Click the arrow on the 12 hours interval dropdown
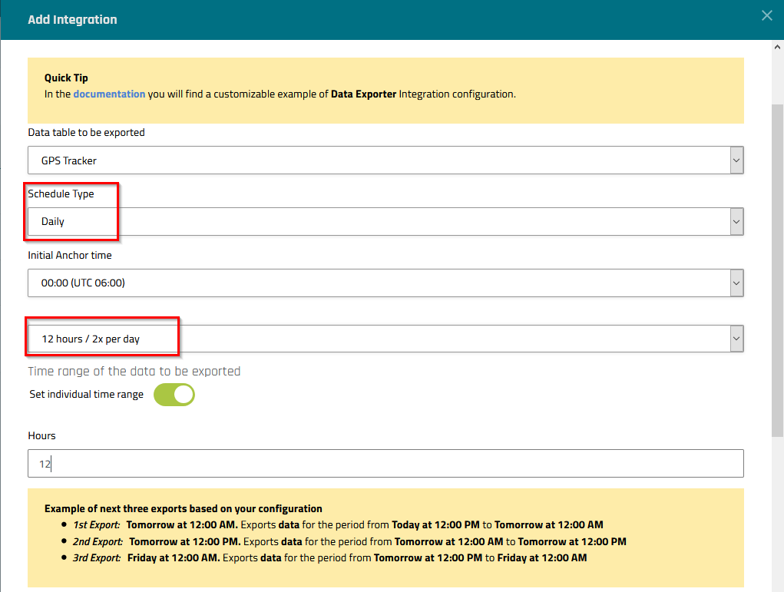784x592 pixels. point(736,339)
